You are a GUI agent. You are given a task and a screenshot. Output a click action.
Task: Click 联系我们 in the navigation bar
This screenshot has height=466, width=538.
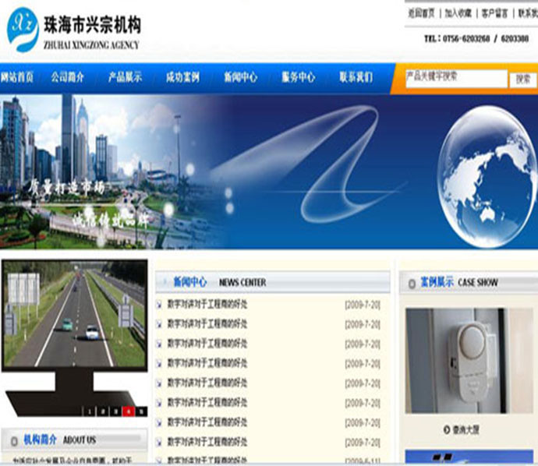356,78
